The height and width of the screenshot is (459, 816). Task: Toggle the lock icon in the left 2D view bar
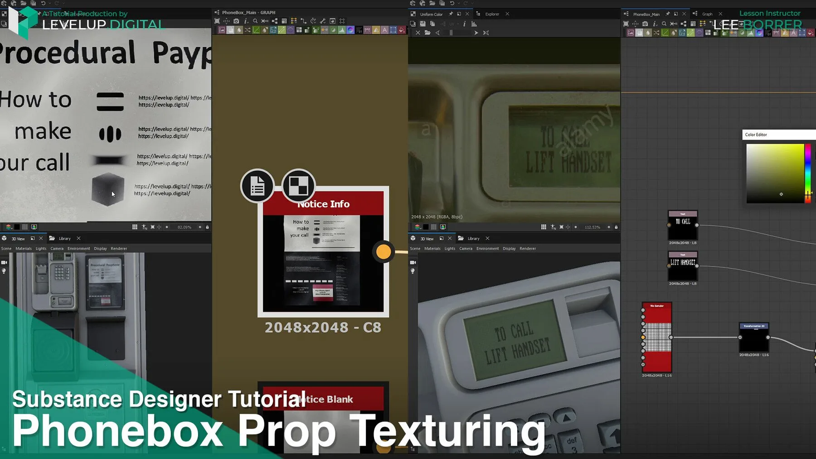[x=207, y=227]
